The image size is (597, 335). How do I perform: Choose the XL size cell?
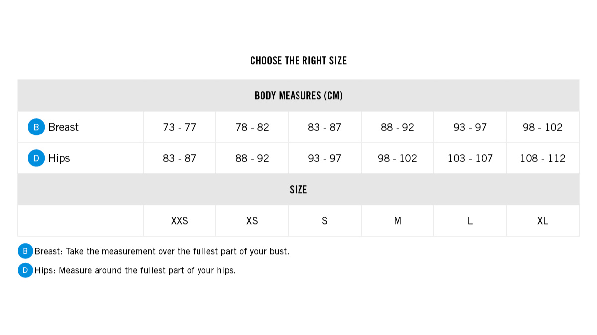coord(543,221)
